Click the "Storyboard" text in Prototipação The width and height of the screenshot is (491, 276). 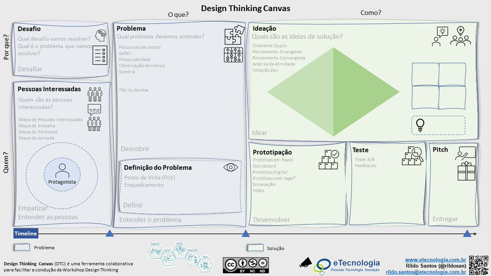[x=264, y=166]
